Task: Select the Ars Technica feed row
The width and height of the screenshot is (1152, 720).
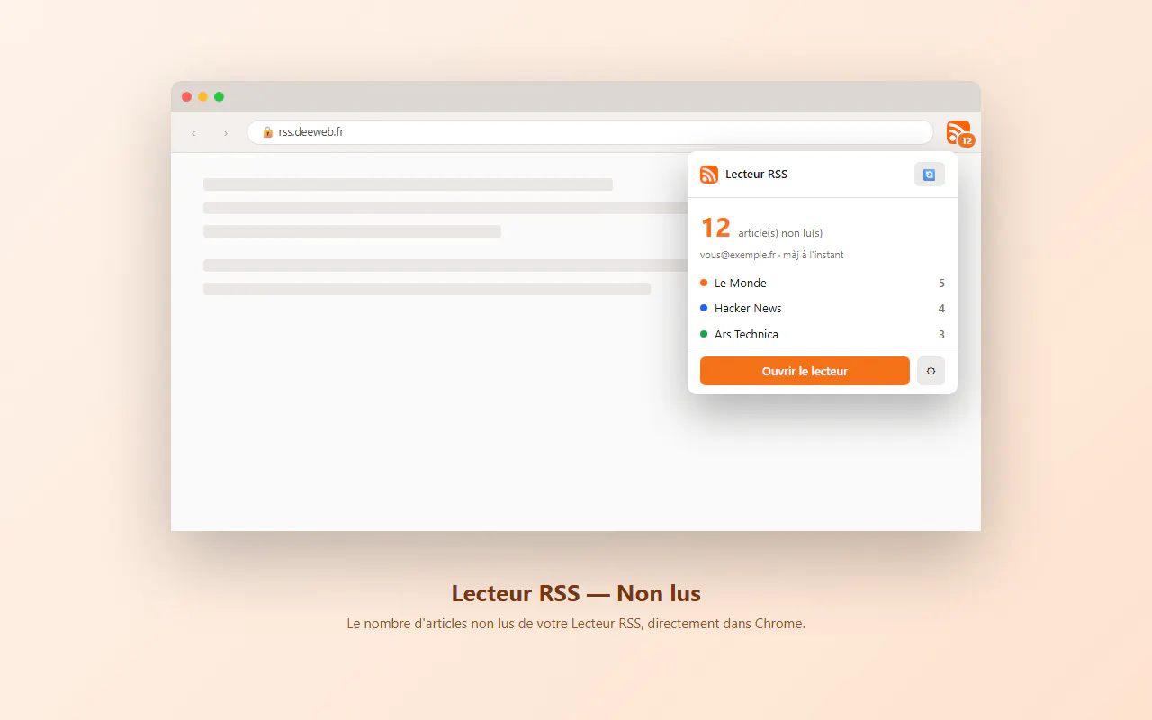Action: (823, 334)
